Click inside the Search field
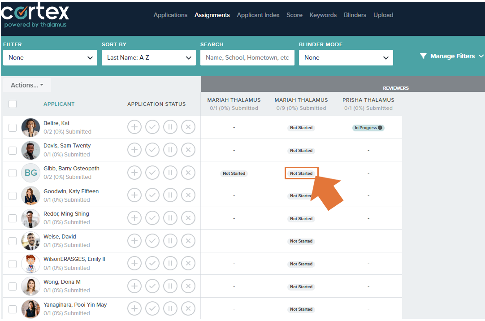Screen dimensions: 485x321 click(247, 57)
